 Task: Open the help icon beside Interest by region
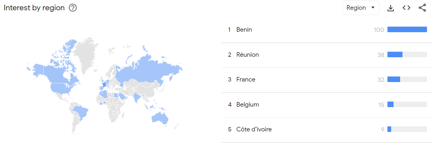click(73, 8)
